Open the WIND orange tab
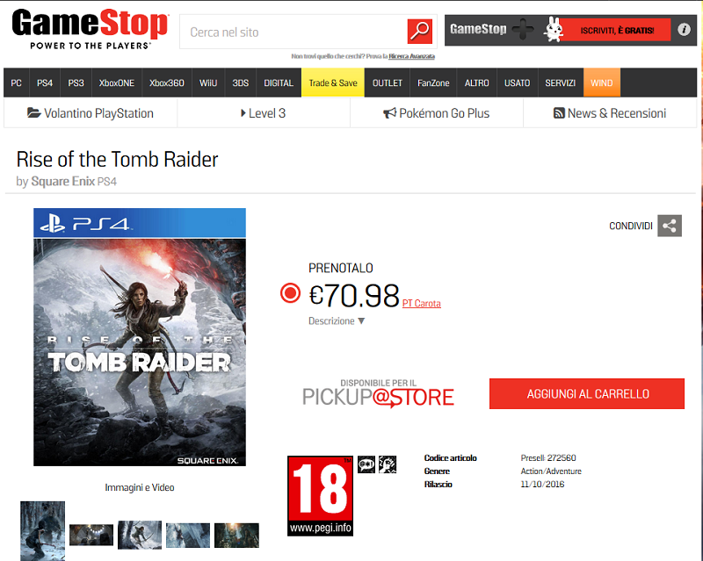Screen dimensions: 703x561 pyautogui.click(x=602, y=83)
